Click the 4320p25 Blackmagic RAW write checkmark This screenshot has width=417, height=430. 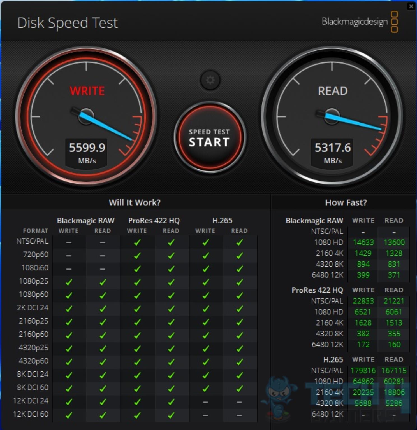click(69, 349)
